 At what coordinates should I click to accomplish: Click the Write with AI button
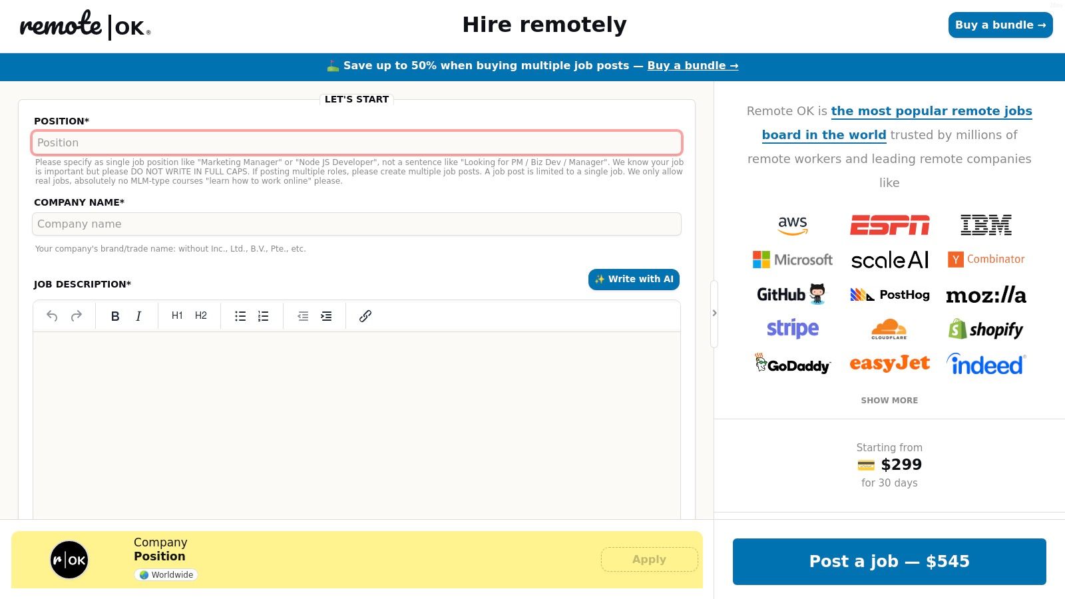[x=634, y=280]
